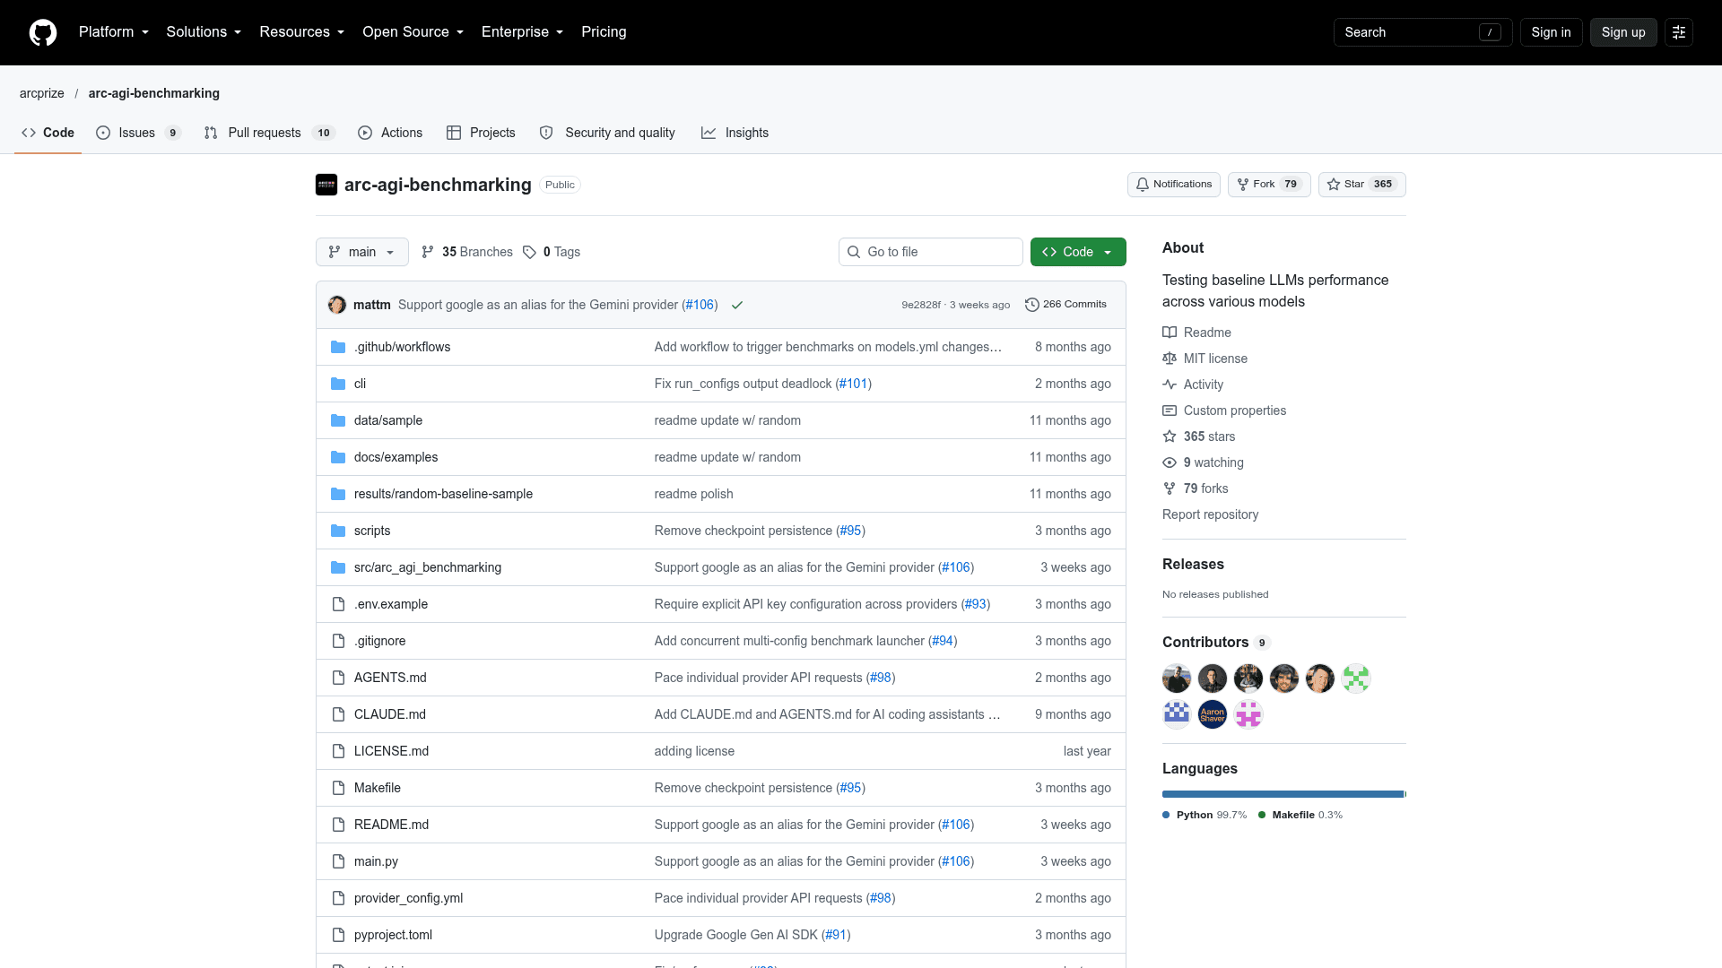1722x968 pixels.
Task: Open the 35 Branches link
Action: 467,252
